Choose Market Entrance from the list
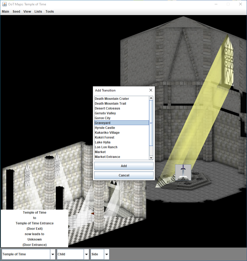 click(107, 157)
